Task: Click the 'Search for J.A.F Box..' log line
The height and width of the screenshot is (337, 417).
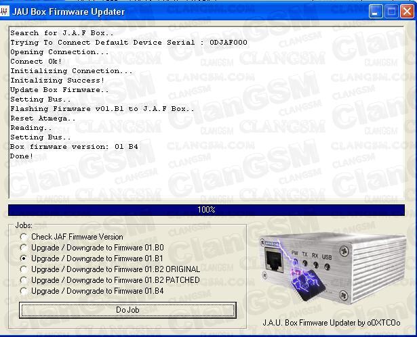Action: [62, 33]
